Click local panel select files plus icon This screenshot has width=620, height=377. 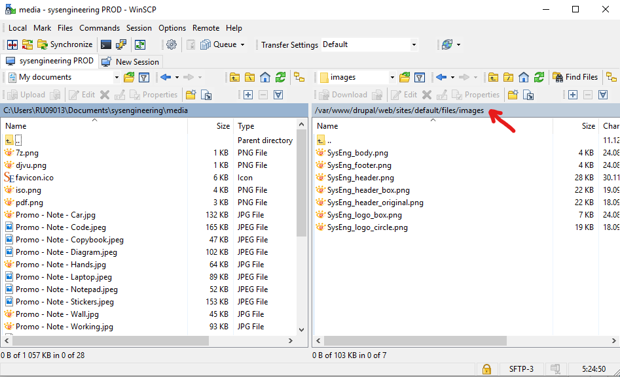coord(248,95)
